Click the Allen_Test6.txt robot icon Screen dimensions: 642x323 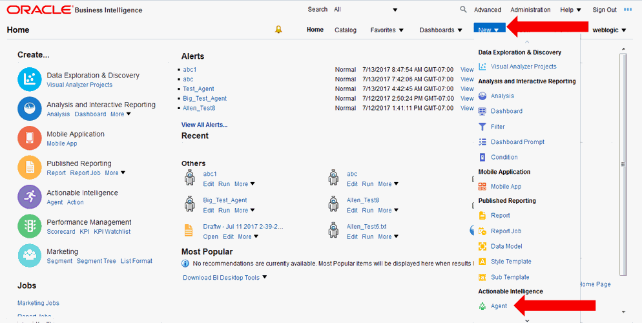point(333,231)
